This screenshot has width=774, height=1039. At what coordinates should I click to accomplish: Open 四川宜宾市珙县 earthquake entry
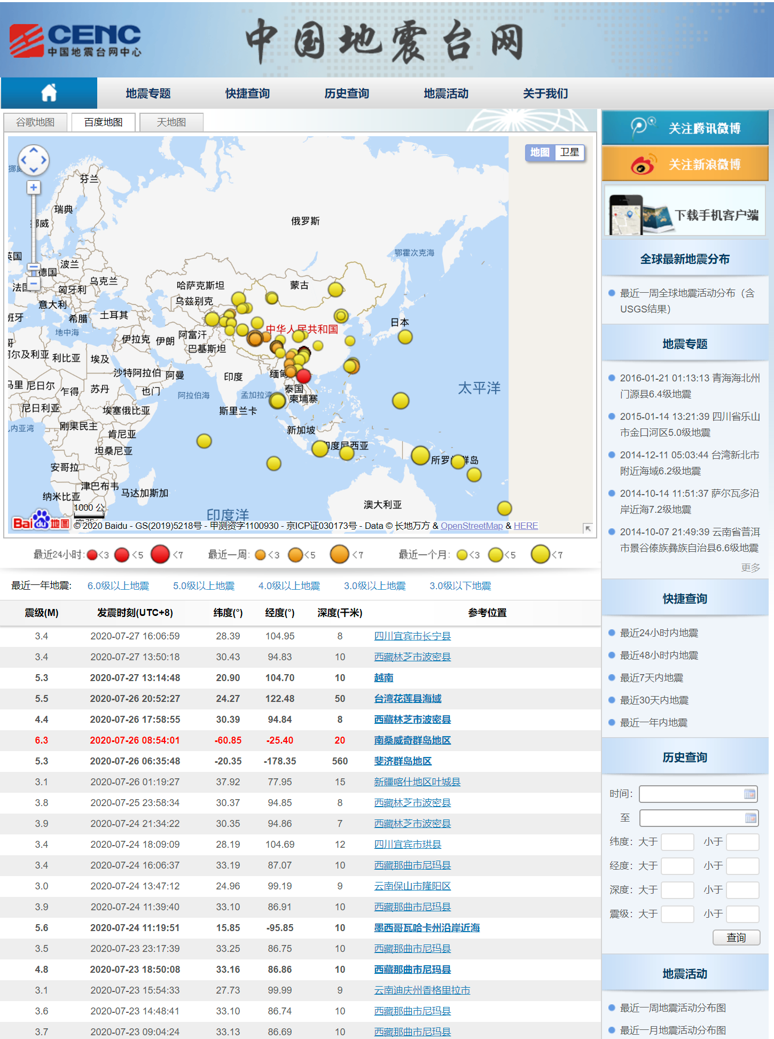click(408, 845)
